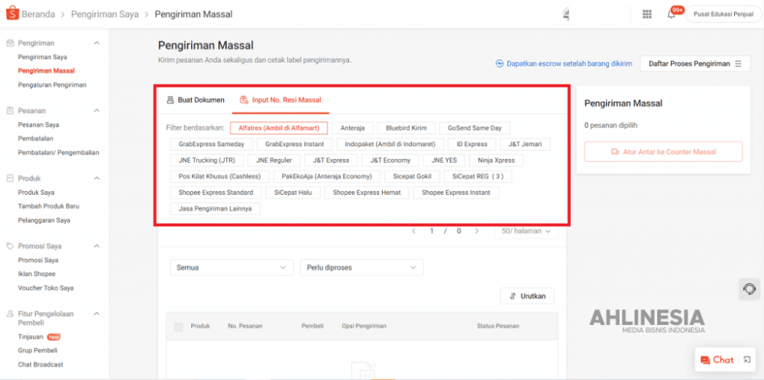Click Urutkan sort button
The image size is (764, 380).
coord(526,296)
